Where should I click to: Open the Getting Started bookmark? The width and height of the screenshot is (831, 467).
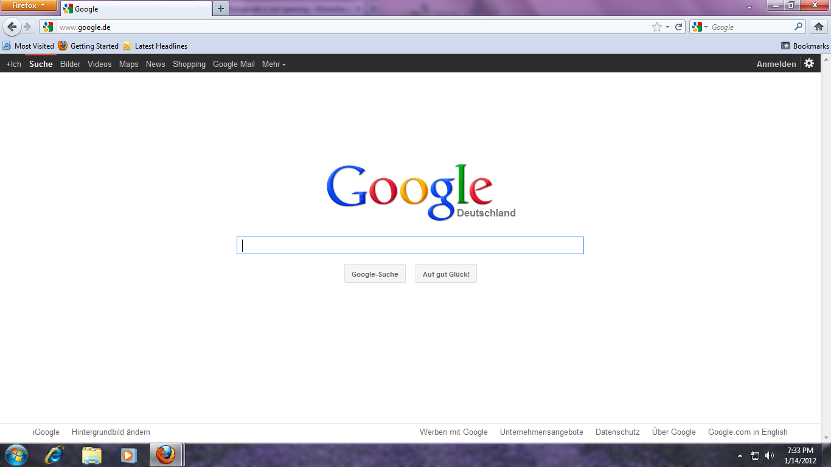(88, 46)
